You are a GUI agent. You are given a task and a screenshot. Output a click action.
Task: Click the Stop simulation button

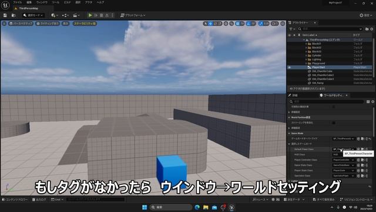102,15
